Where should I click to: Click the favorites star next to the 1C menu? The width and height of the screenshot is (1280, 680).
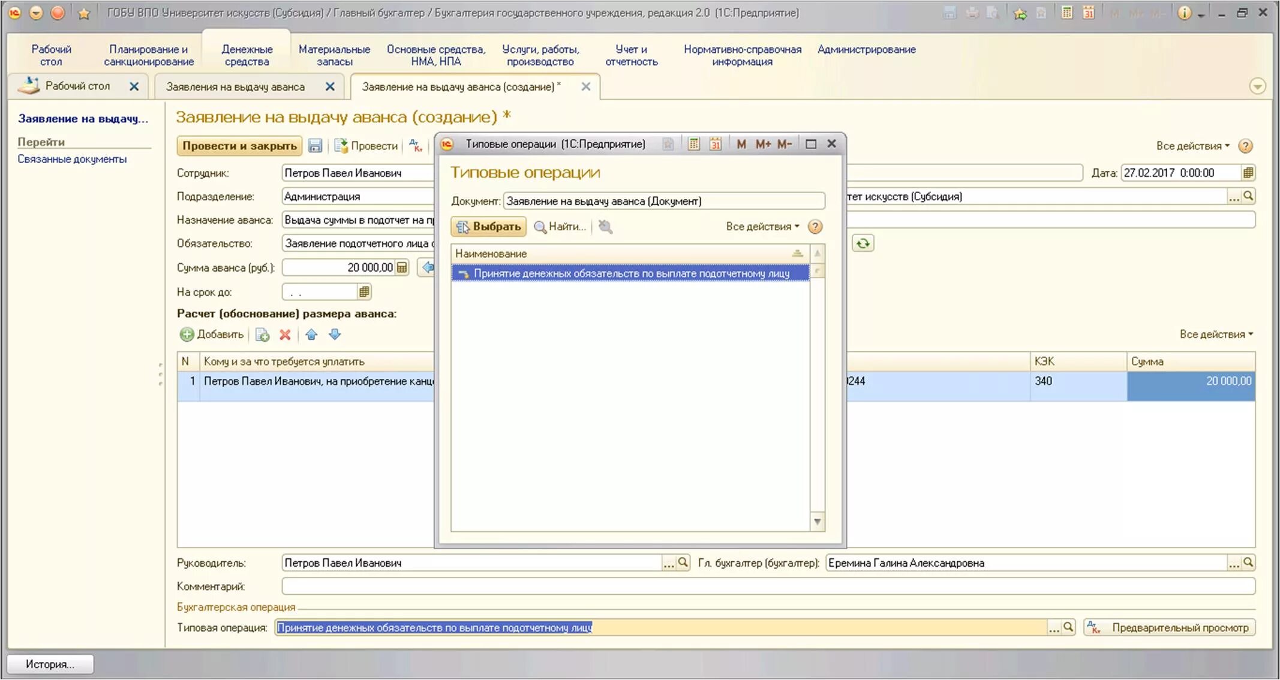84,13
